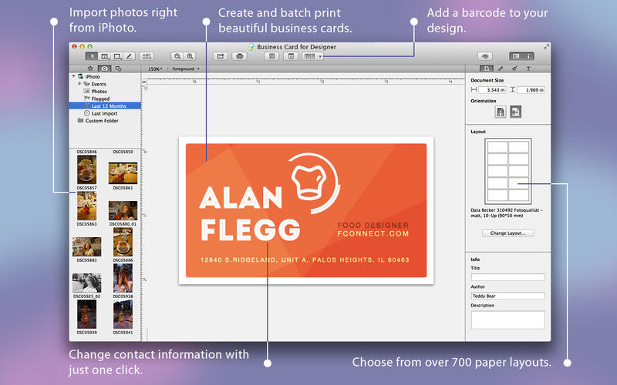Choose portrait orientation

500,112
